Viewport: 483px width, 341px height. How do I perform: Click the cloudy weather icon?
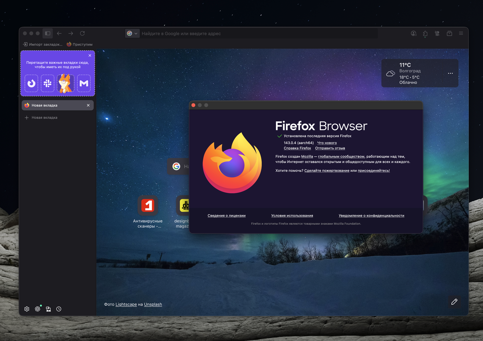(391, 73)
